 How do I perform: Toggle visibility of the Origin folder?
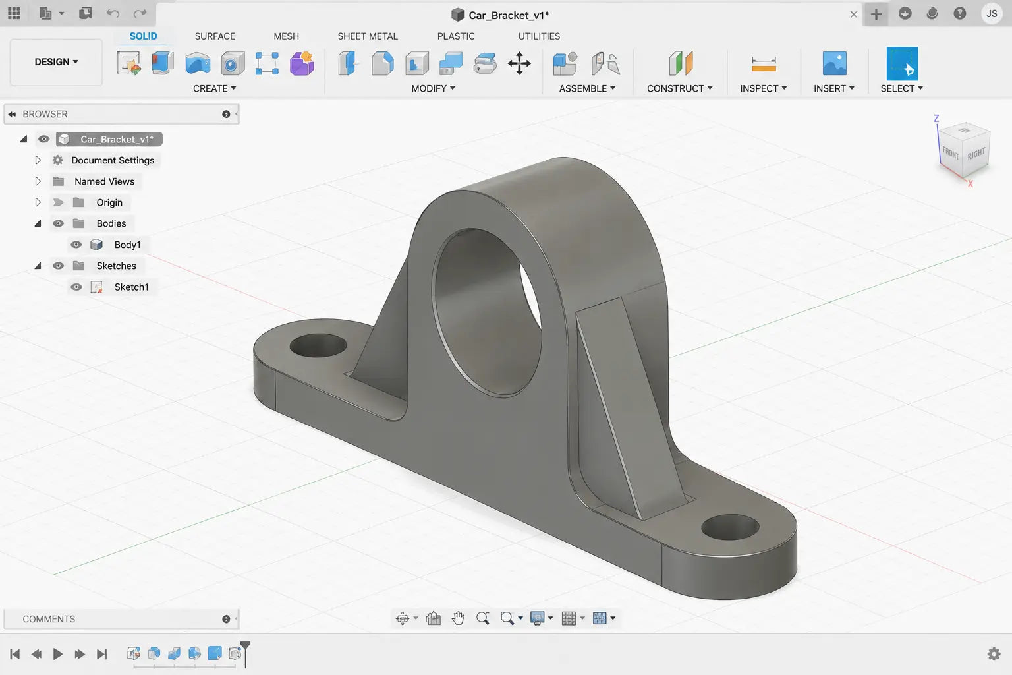pos(58,202)
